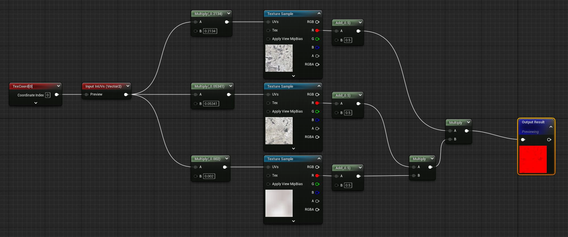Click the UVs input pin of top Texture Sample
Viewport: 568px width, 237px height.
pyautogui.click(x=268, y=22)
